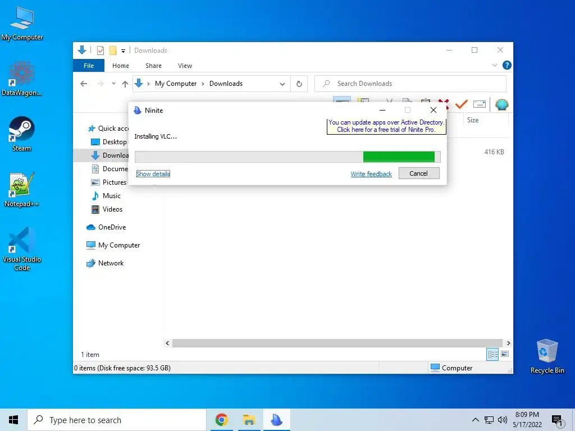This screenshot has width=575, height=431.
Task: Click the Ninite sailboat icon in the title bar
Action: tap(138, 111)
